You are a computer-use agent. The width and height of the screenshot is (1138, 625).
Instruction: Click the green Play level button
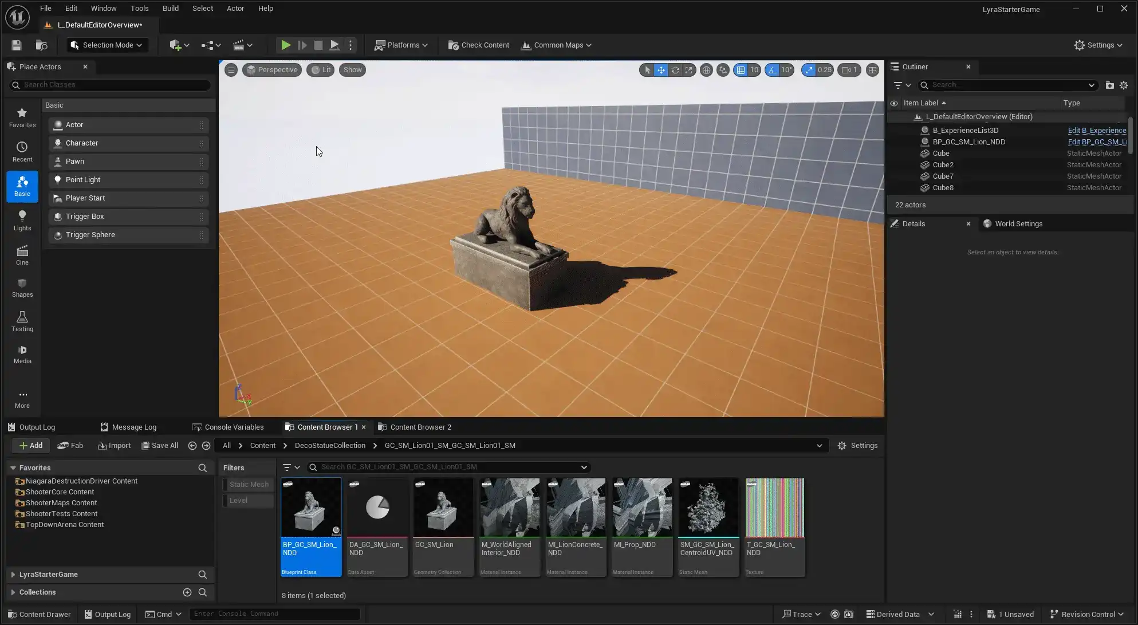(x=285, y=45)
